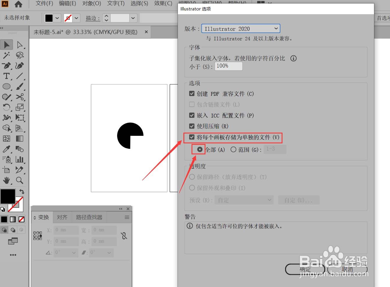Image resolution: width=390 pixels, height=287 pixels.
Task: Go to Illustrator home screen
Action: click(18, 4)
